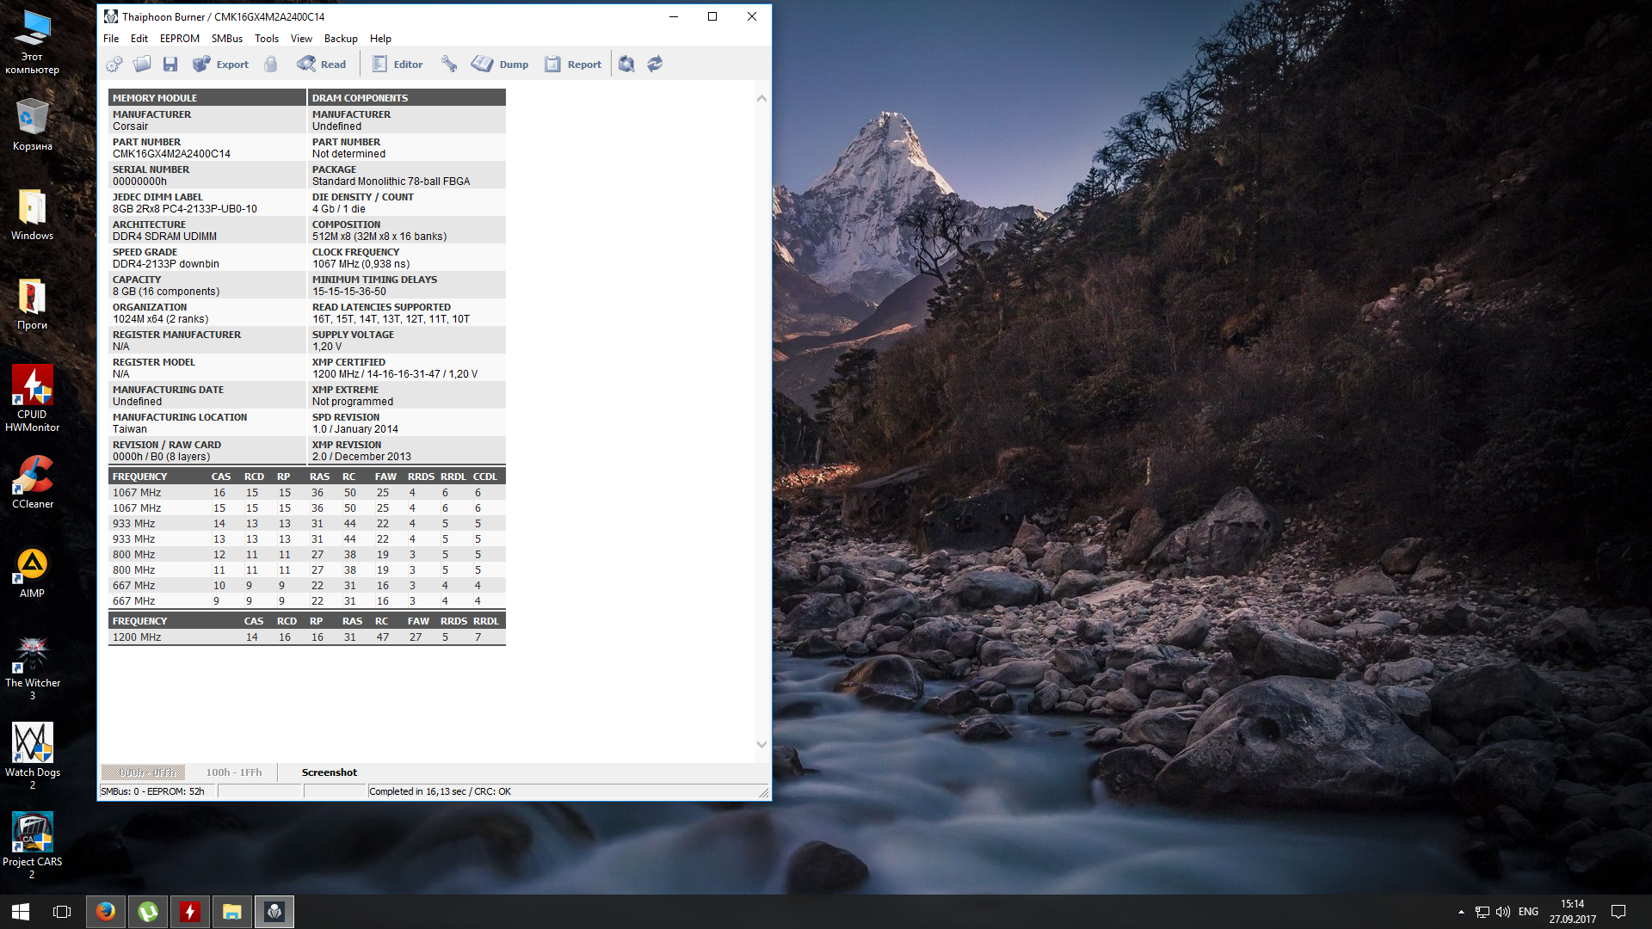Click the magnifier search toolbar icon
Image resolution: width=1652 pixels, height=929 pixels.
(x=626, y=65)
